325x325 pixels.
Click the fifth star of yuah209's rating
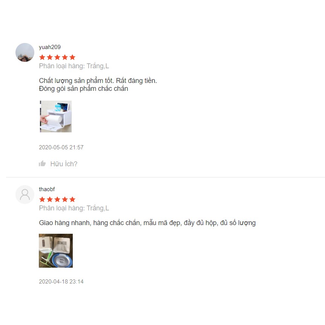click(x=72, y=57)
